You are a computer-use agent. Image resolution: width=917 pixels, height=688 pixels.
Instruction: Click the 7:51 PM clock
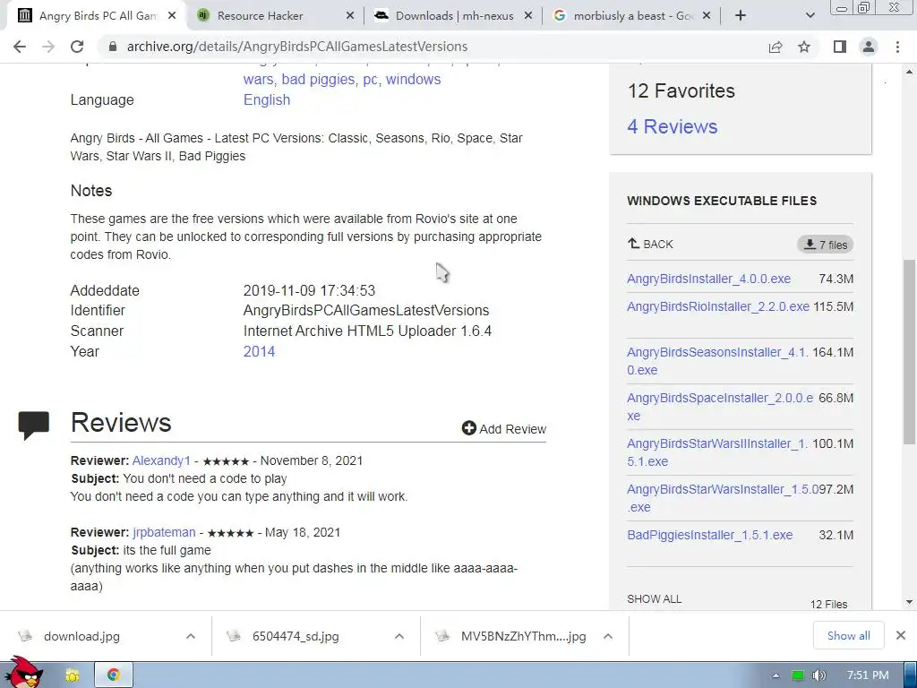pos(868,675)
